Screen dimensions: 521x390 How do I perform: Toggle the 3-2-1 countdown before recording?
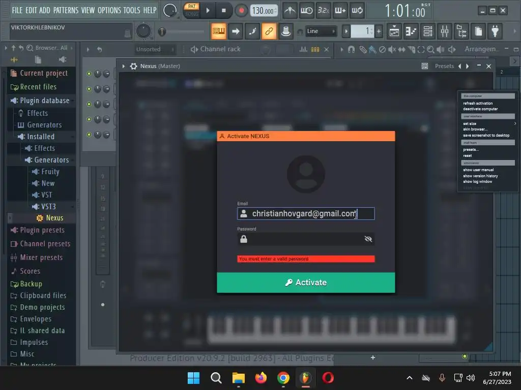323,11
